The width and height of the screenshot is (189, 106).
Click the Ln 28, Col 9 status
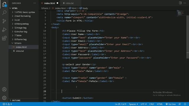(120, 104)
